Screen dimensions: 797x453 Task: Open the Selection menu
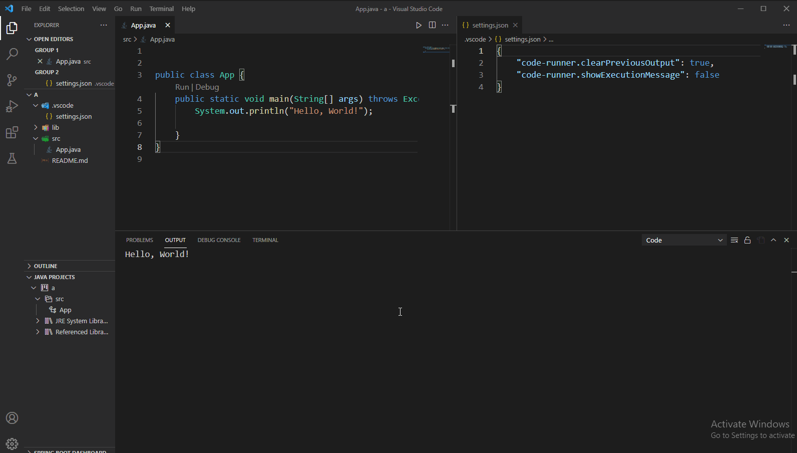point(71,9)
